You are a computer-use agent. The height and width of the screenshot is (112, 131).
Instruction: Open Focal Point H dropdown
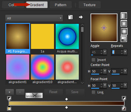(x=105, y=85)
